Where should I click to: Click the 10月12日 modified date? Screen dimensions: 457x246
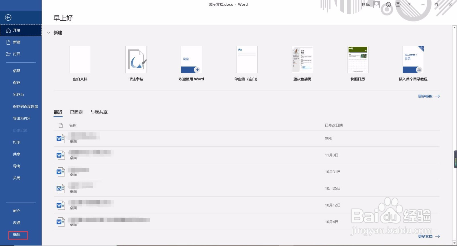coord(333,205)
